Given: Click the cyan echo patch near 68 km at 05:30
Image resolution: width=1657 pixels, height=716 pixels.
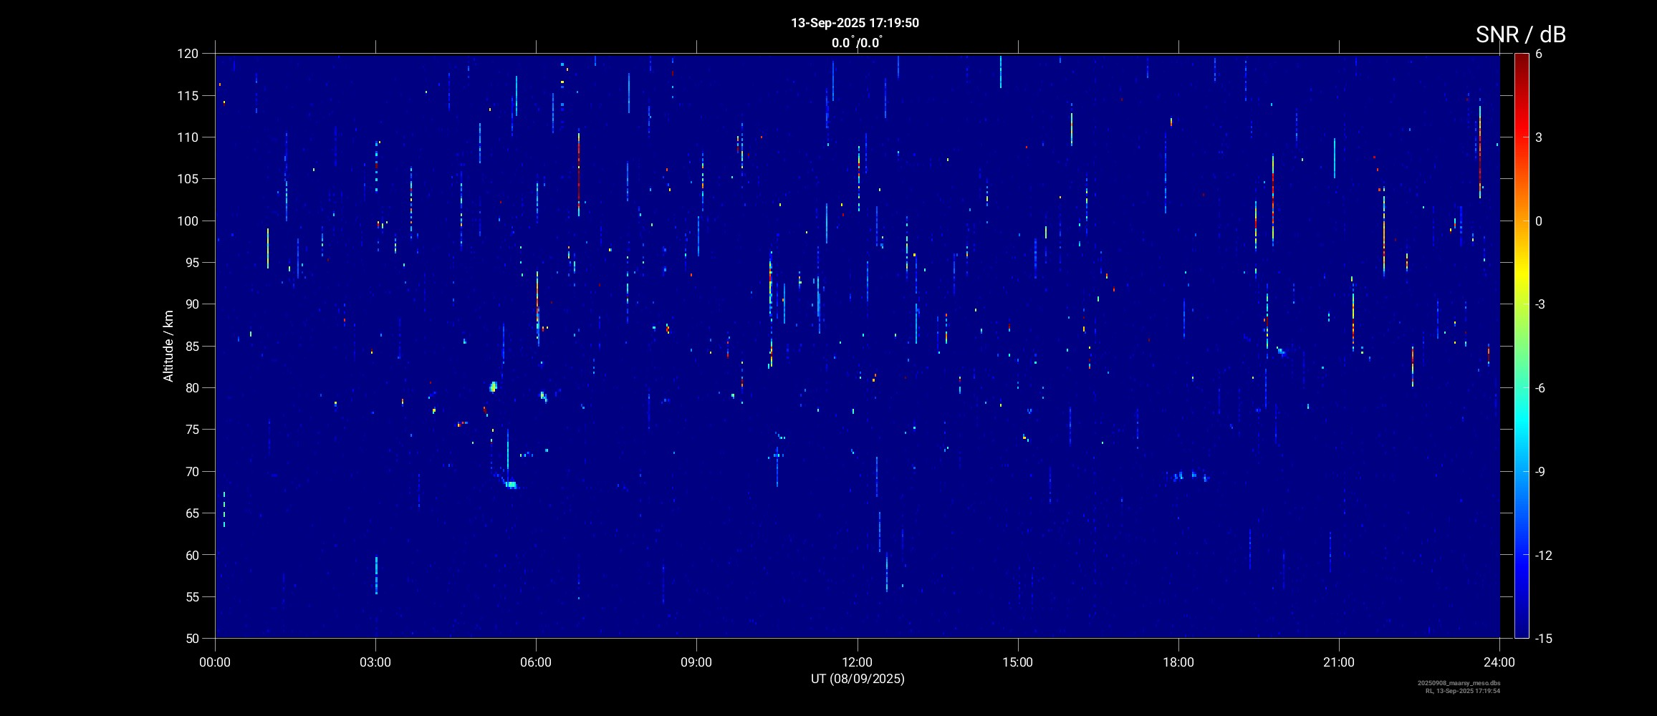Looking at the screenshot, I should [511, 485].
